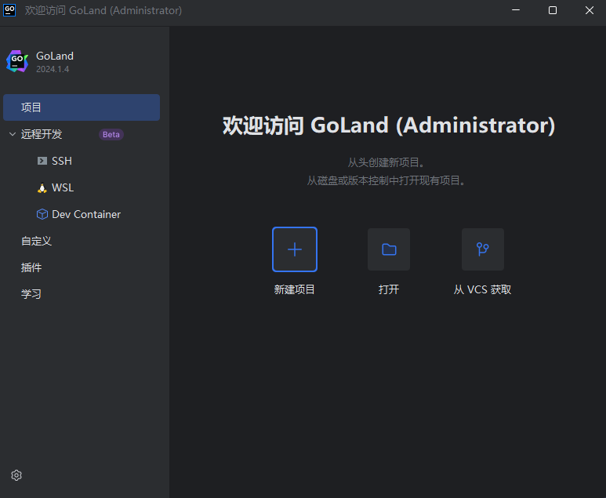Minimize the GoLand window
606x498 pixels.
tap(516, 10)
